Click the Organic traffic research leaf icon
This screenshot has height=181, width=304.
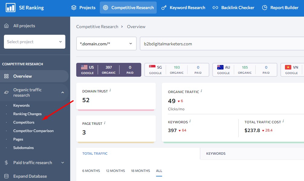click(x=6, y=92)
